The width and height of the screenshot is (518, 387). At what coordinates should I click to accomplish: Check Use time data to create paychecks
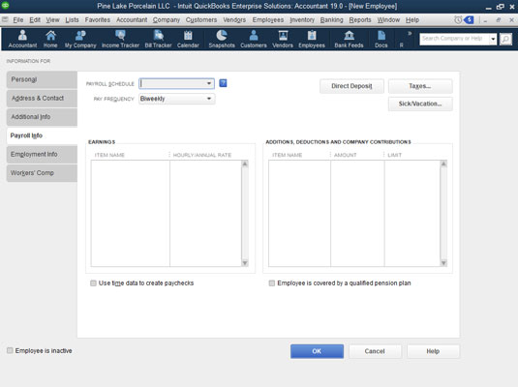(x=94, y=283)
